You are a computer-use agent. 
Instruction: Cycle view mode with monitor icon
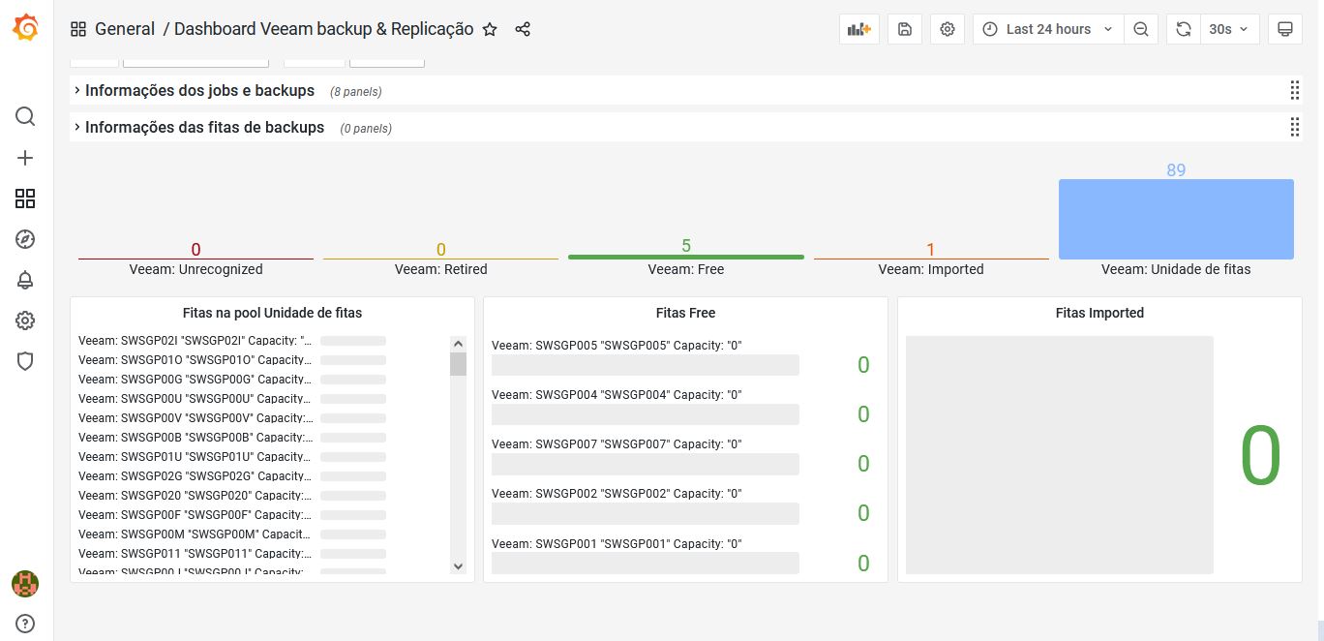tap(1285, 29)
